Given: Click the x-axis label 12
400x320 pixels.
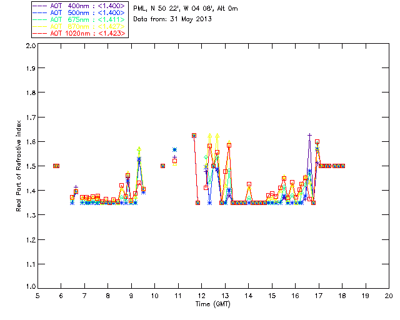Looking at the screenshot, I should click(201, 296).
